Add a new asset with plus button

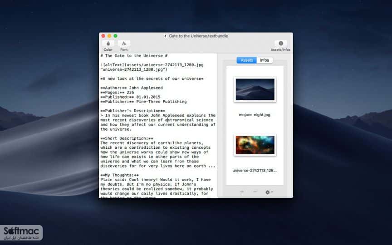[242, 192]
